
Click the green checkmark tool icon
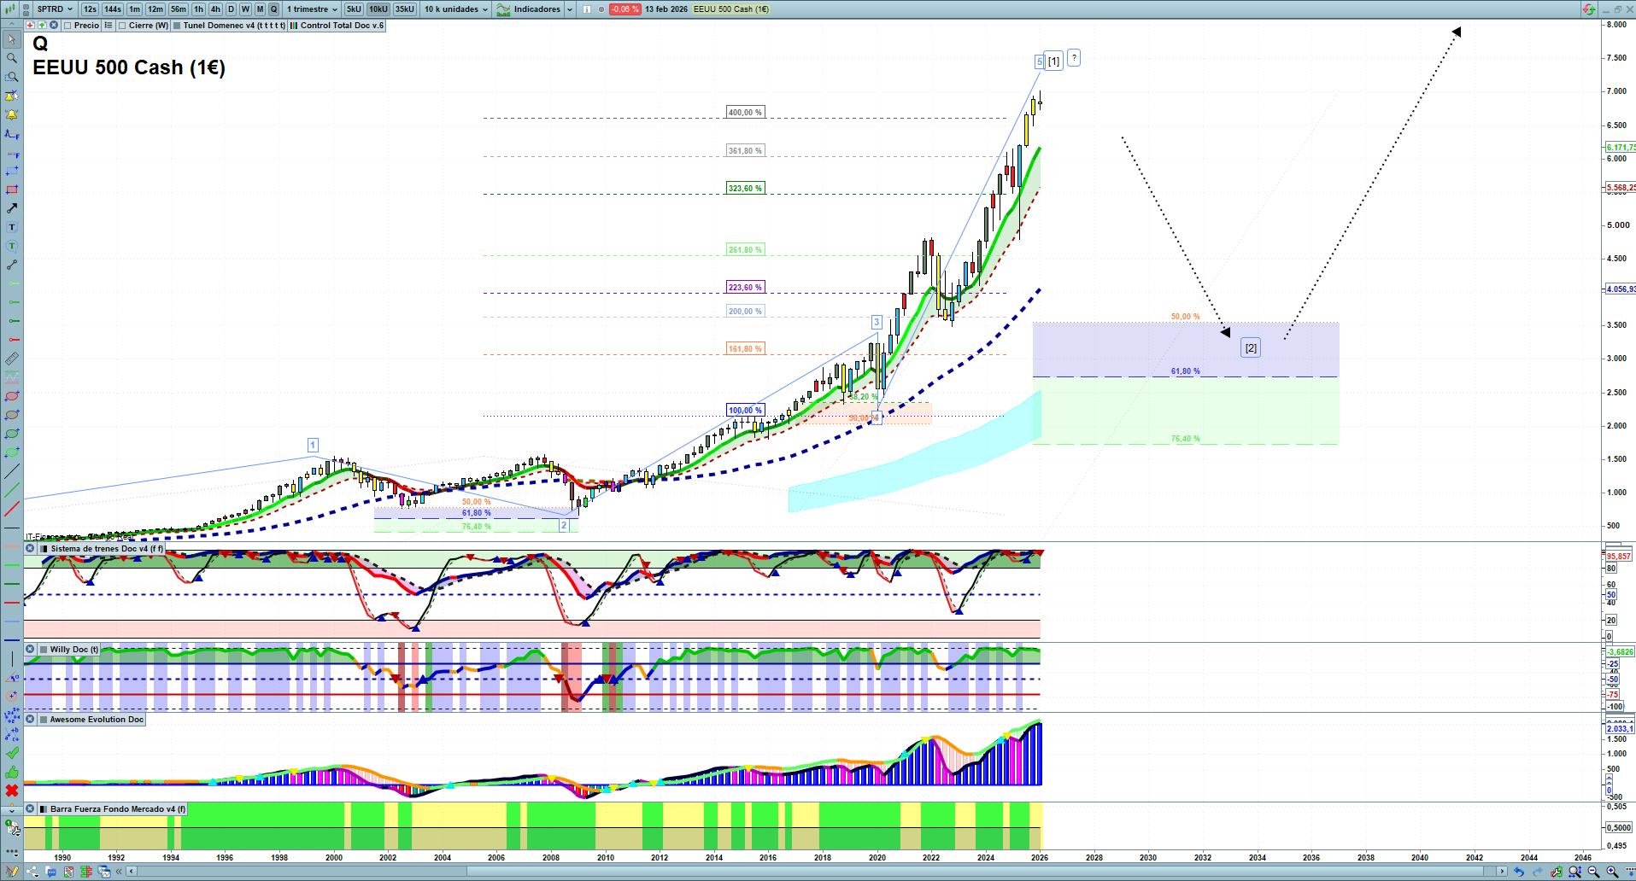[12, 753]
